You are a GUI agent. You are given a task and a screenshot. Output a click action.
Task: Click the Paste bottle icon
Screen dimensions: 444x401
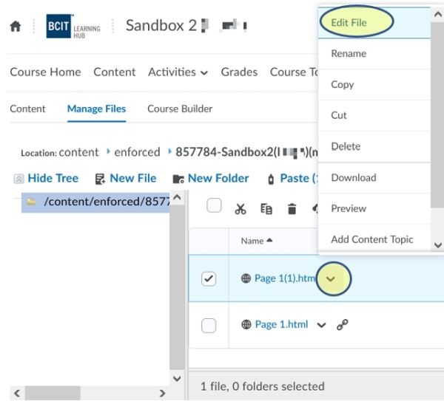271,179
